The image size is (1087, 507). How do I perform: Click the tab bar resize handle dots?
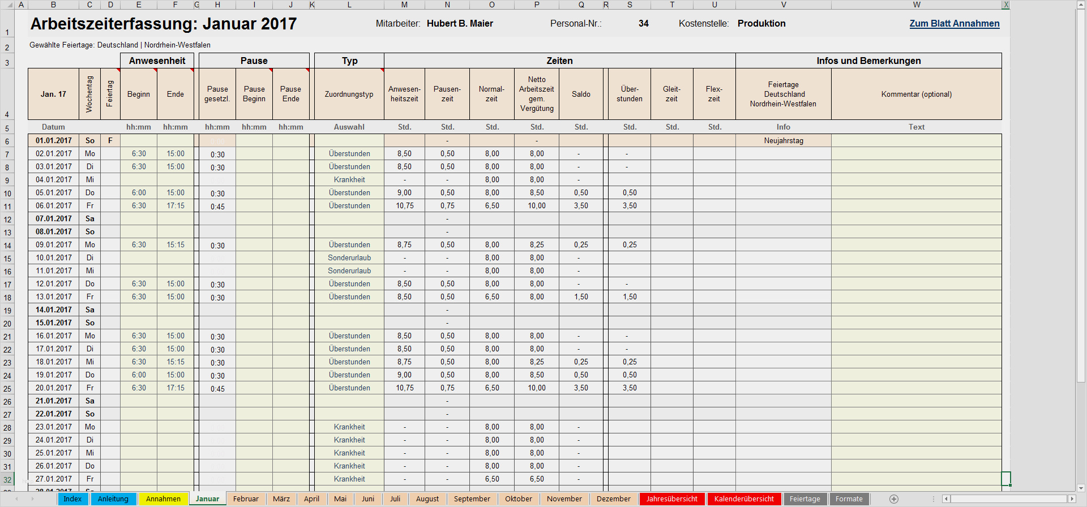pos(934,499)
